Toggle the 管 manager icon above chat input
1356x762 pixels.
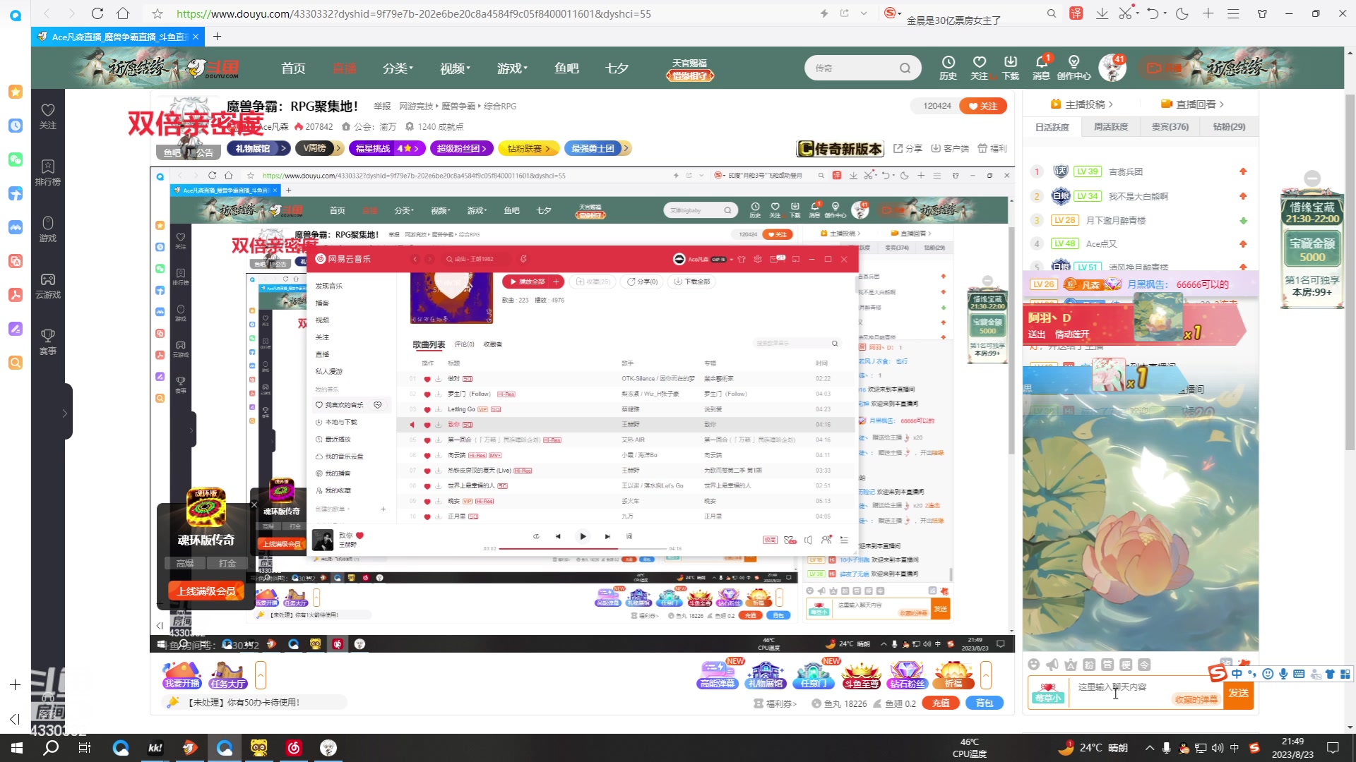1107,665
